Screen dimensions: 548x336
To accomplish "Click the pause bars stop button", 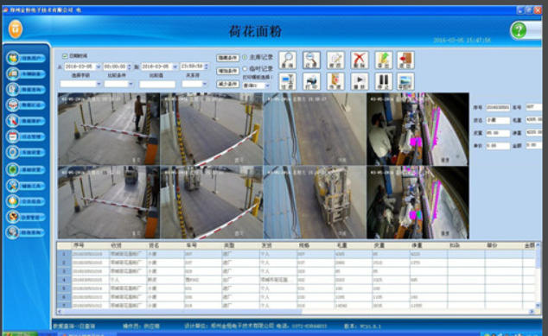I will [384, 81].
